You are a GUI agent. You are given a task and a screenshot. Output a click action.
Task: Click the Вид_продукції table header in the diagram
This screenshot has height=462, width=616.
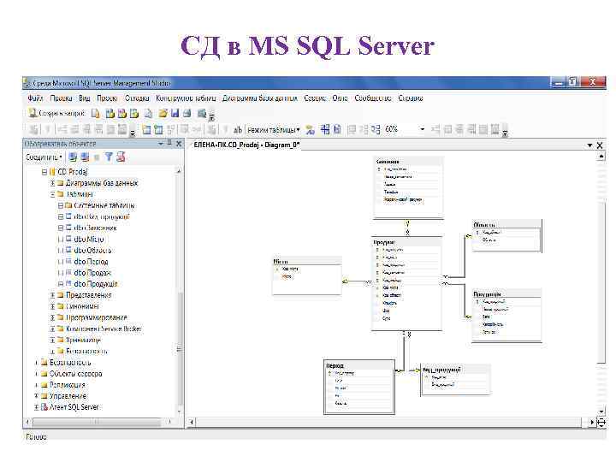click(456, 370)
